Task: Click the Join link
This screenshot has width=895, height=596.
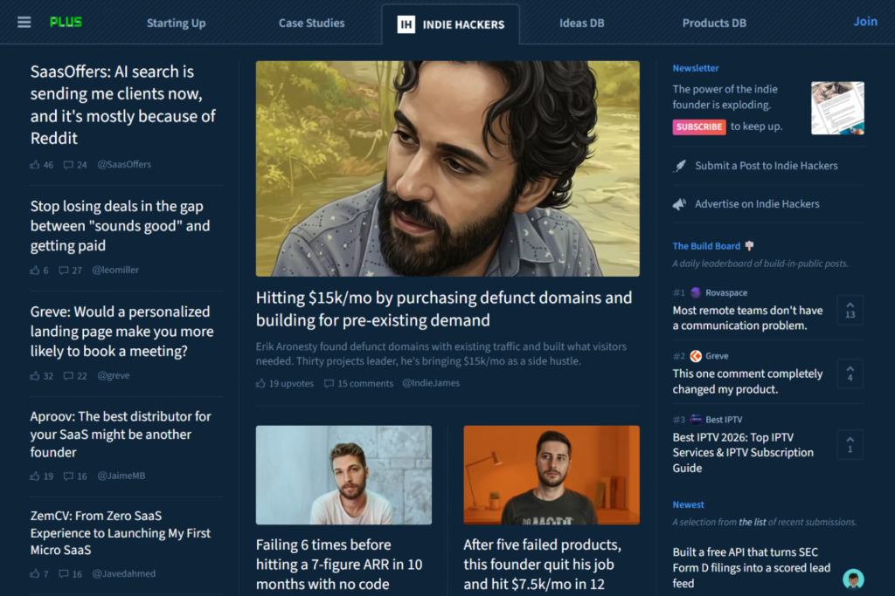Action: point(865,22)
